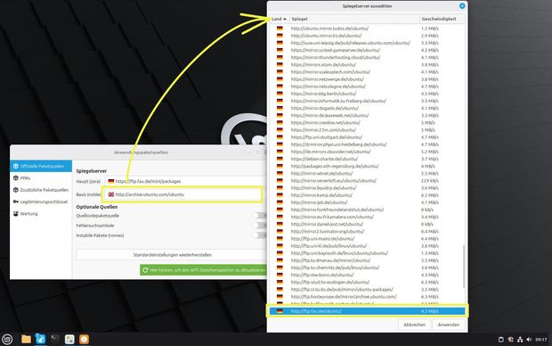Screen dimensions: 552x346
Task: Select the ftp.tu-chemnitz.de row
Action: tap(367, 268)
